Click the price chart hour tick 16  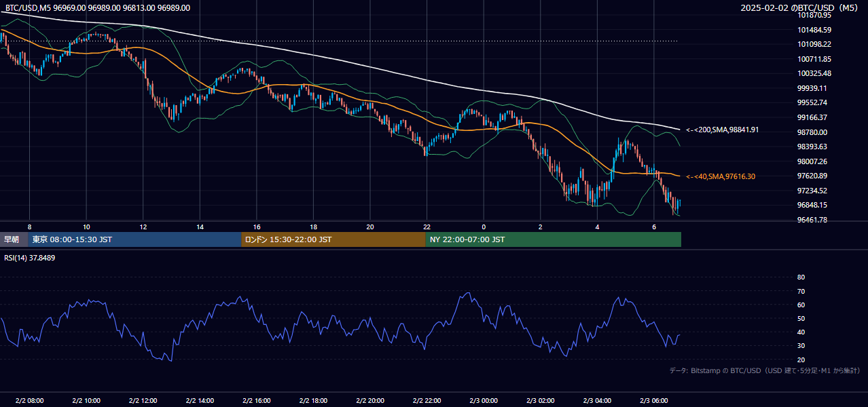point(256,227)
